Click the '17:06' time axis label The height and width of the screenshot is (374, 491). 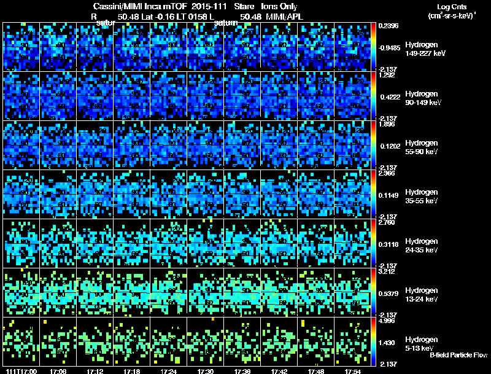58,371
